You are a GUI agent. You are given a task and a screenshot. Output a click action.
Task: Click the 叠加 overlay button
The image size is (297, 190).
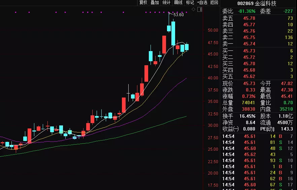point(155,3)
